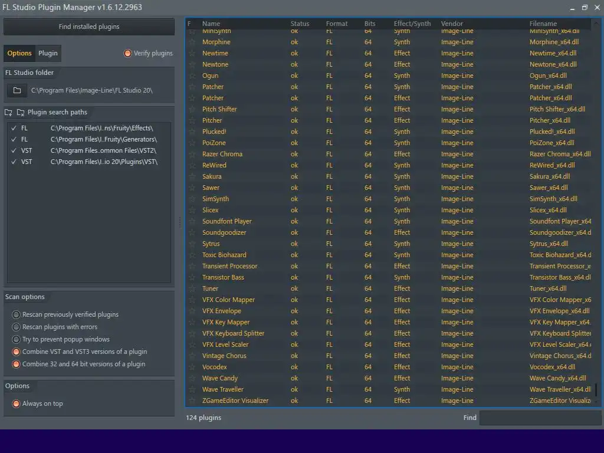Sort plugin list by Status column
Screen dimensions: 604x453
pos(300,24)
